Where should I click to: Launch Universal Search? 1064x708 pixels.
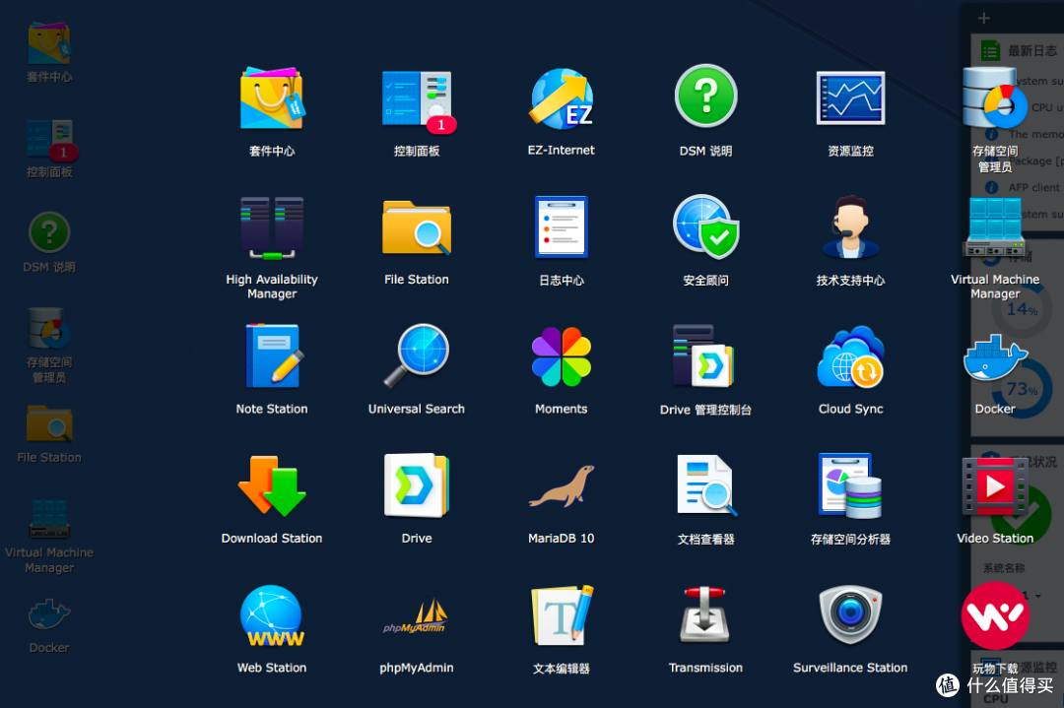tap(417, 356)
